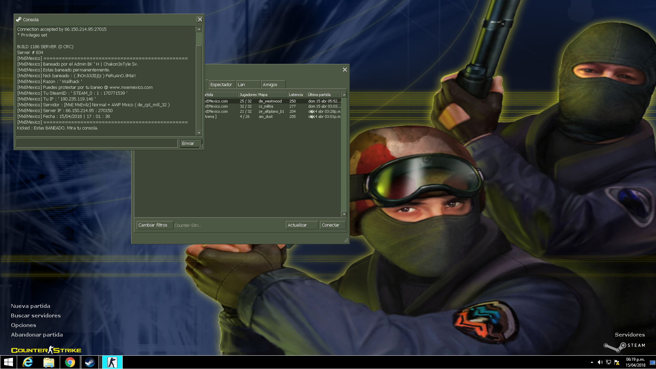Open File Explorer from taskbar
The height and width of the screenshot is (369, 656).
pyautogui.click(x=49, y=362)
